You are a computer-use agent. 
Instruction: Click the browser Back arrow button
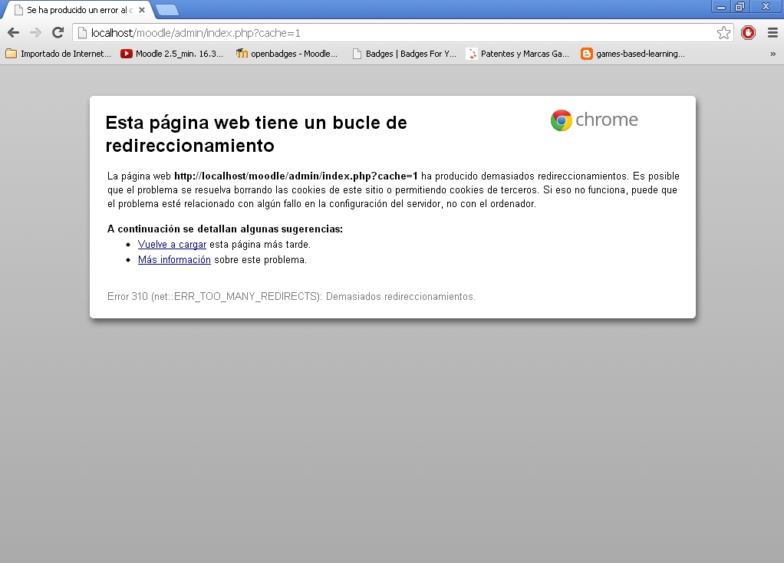coord(13,32)
